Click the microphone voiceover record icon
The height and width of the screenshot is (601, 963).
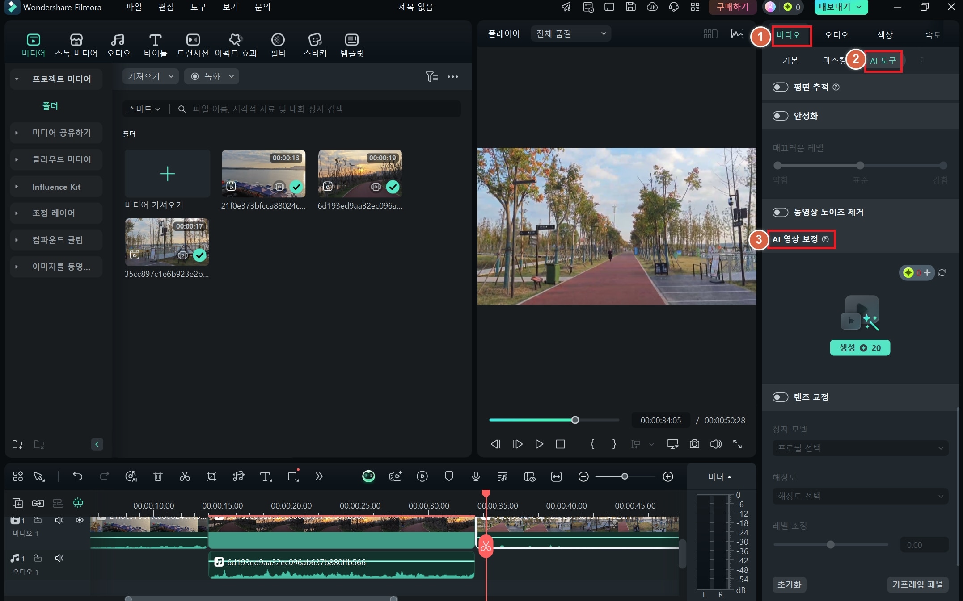coord(476,476)
